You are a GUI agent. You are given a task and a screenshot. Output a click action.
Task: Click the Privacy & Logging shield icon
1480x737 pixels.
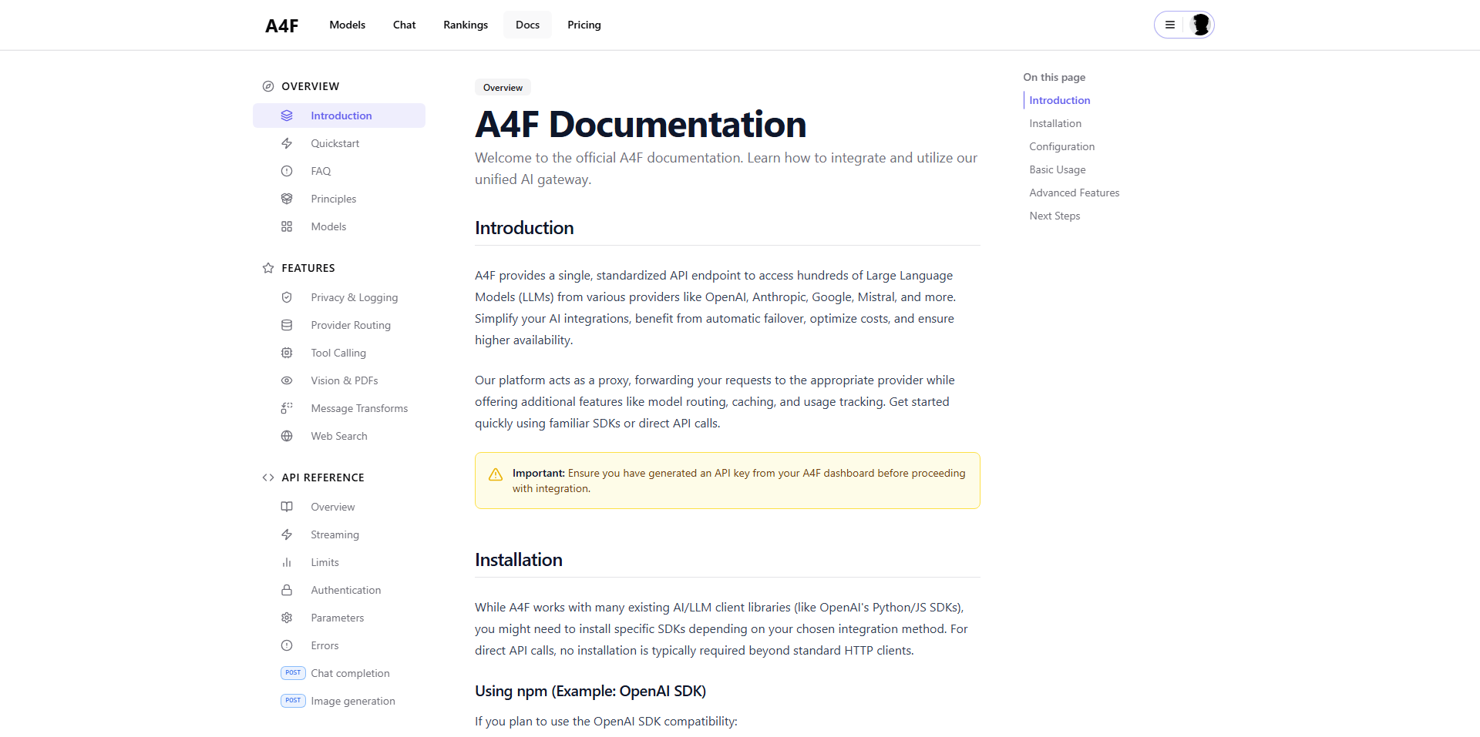tap(287, 297)
